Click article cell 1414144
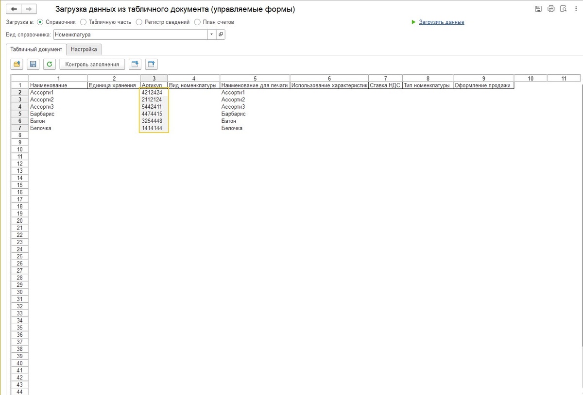This screenshot has height=395, width=583. pyautogui.click(x=154, y=128)
